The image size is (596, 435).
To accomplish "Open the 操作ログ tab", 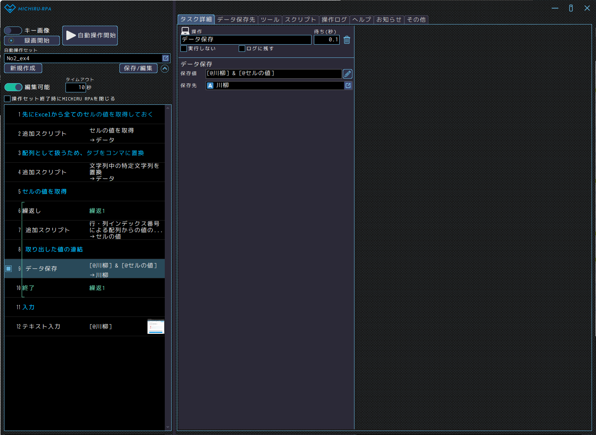I will [x=334, y=19].
